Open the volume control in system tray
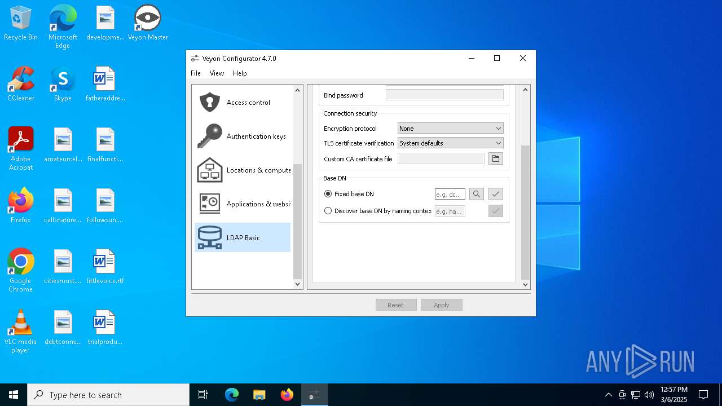The height and width of the screenshot is (406, 722). pos(649,395)
